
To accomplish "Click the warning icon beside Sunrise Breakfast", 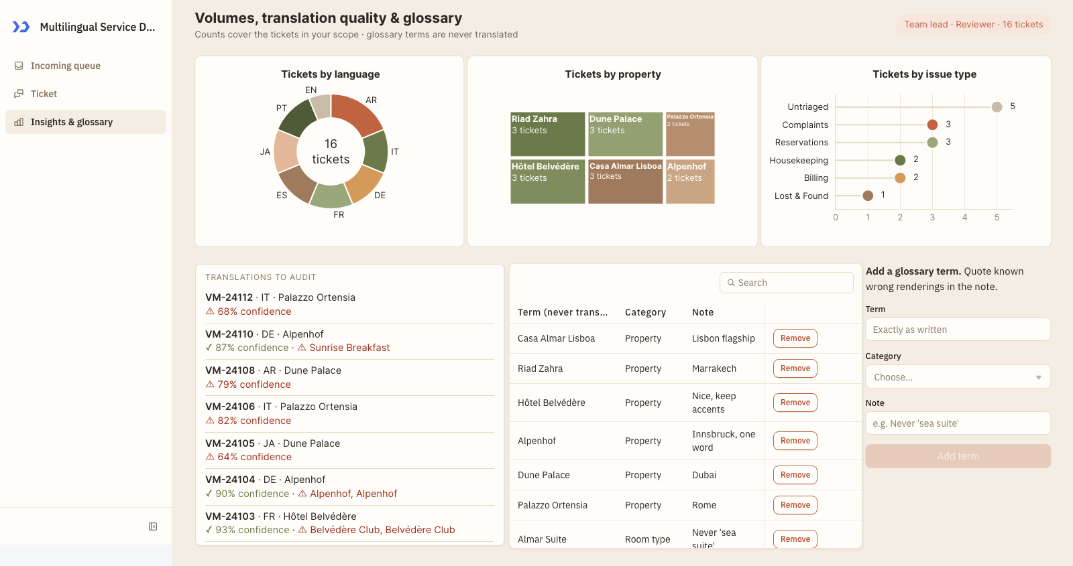I will [x=302, y=348].
